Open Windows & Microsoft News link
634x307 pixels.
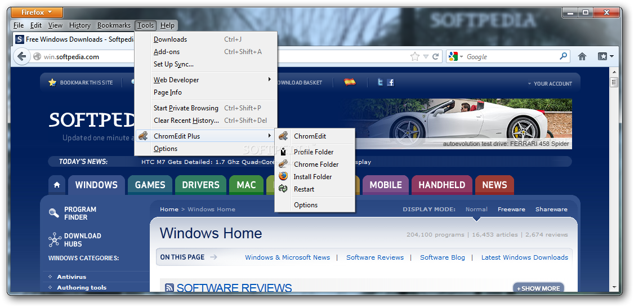(x=288, y=257)
